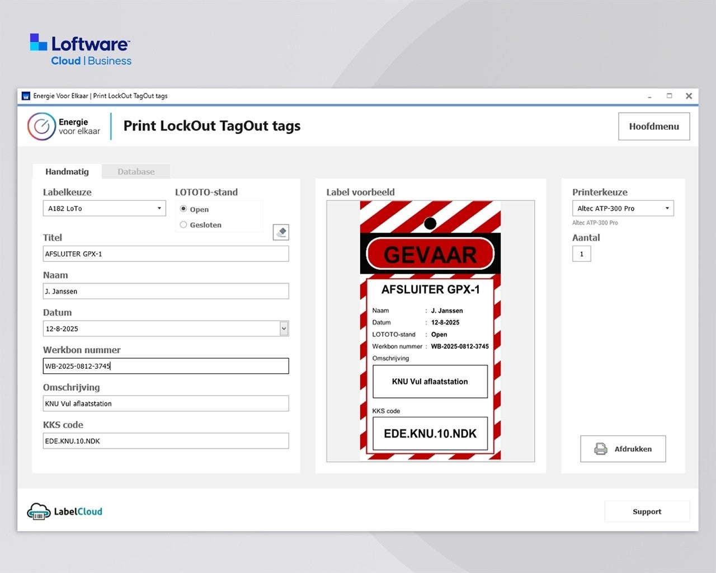Open the Datum date picker dropdown
This screenshot has width=716, height=573.
pos(284,328)
